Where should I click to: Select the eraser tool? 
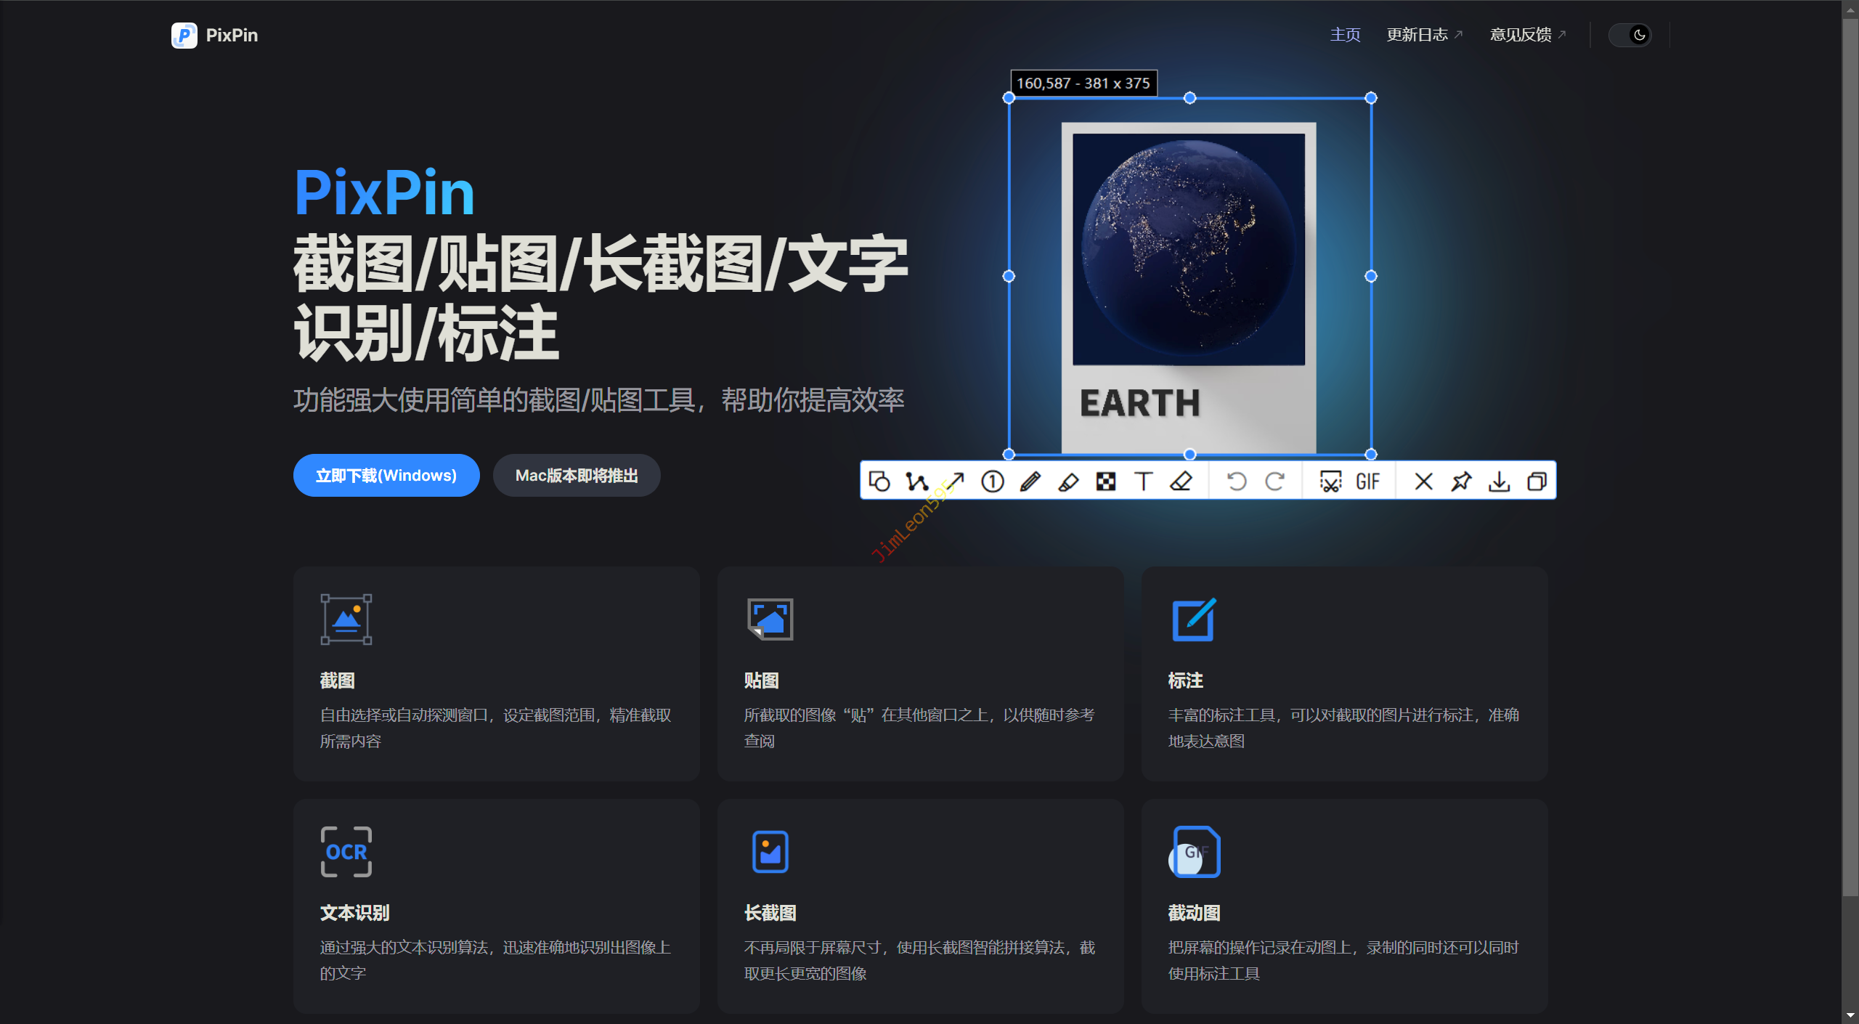[x=1181, y=481]
